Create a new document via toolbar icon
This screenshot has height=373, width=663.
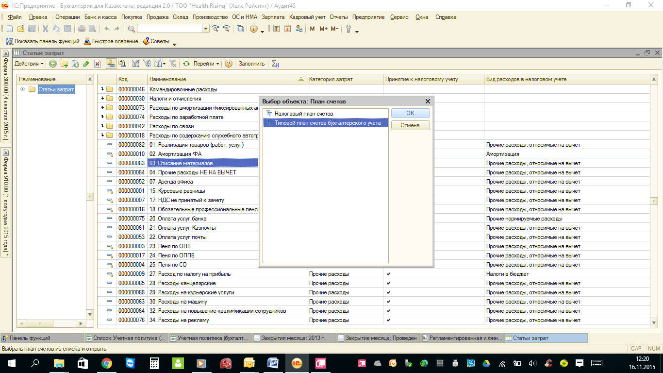pyautogui.click(x=10, y=29)
